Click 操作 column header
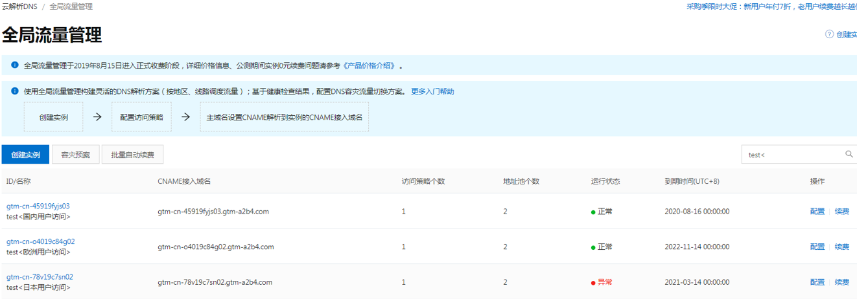 tap(817, 181)
